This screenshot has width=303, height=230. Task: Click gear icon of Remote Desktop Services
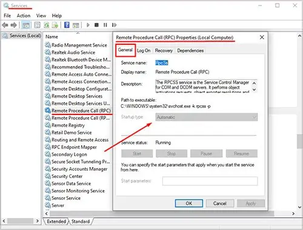48,96
